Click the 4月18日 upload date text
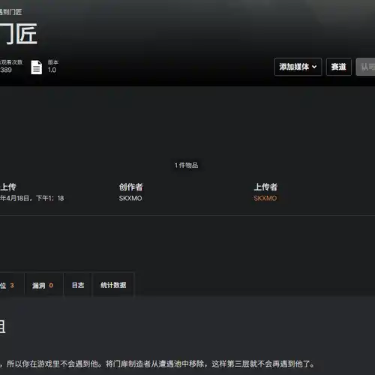375x375 pixels. (x=18, y=198)
